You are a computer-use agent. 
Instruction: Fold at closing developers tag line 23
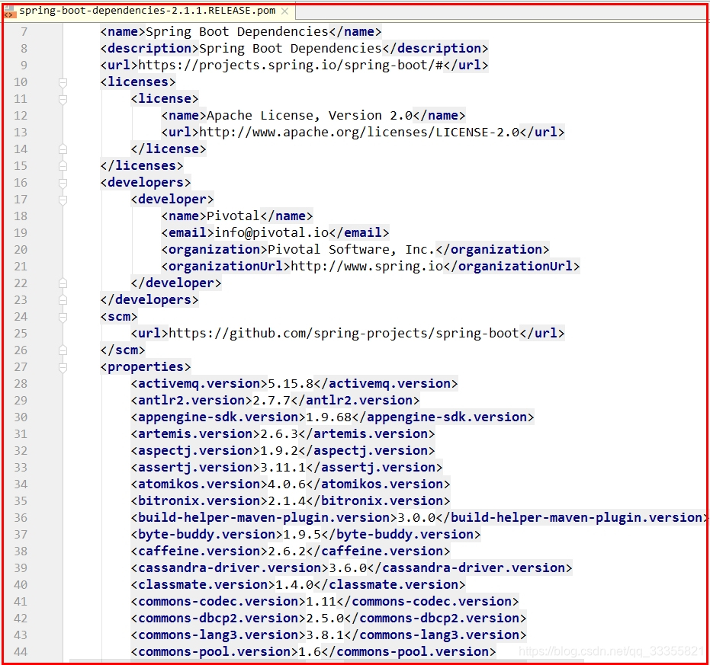pos(63,300)
